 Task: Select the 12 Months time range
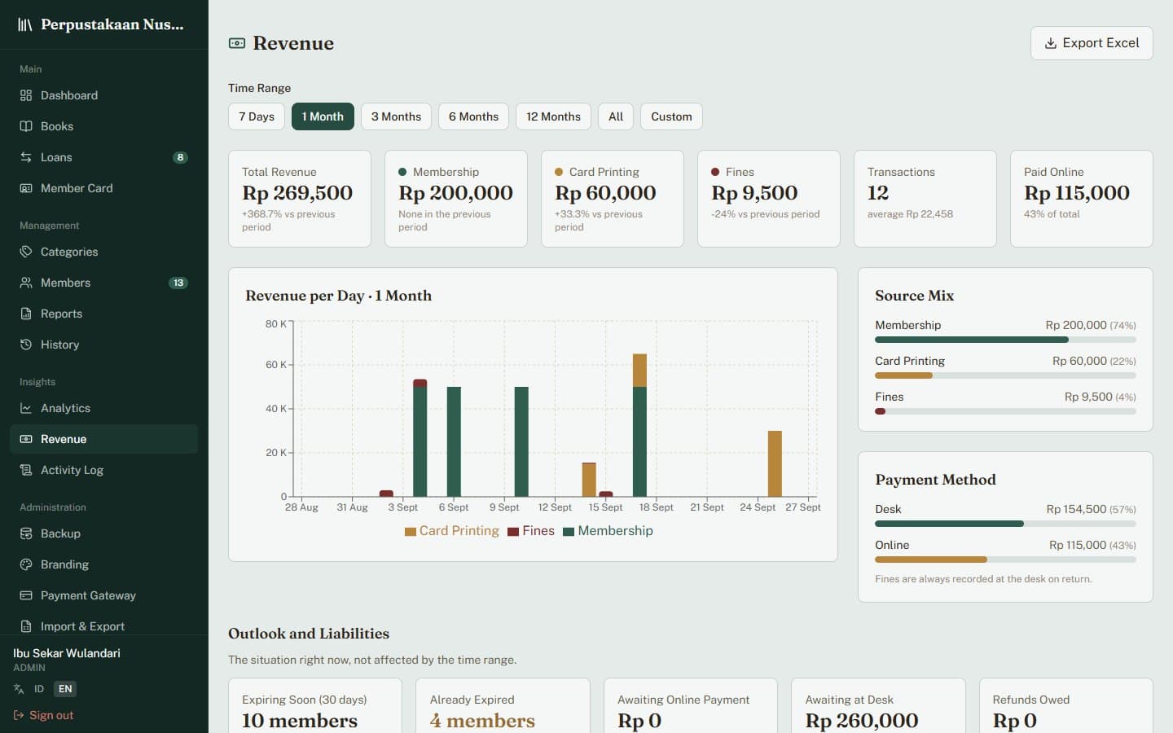click(553, 116)
